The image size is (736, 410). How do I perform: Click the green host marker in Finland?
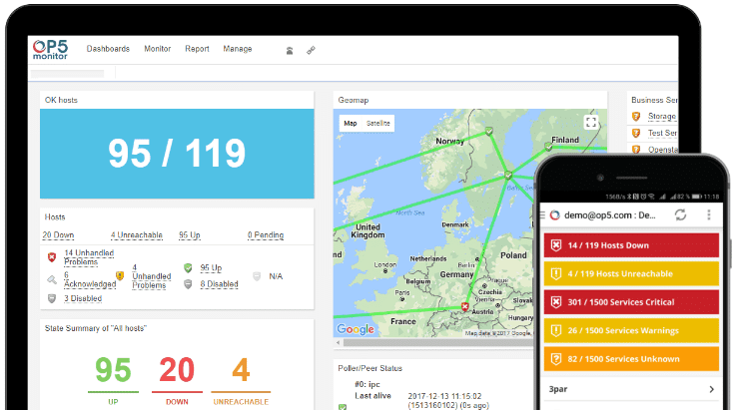(548, 147)
